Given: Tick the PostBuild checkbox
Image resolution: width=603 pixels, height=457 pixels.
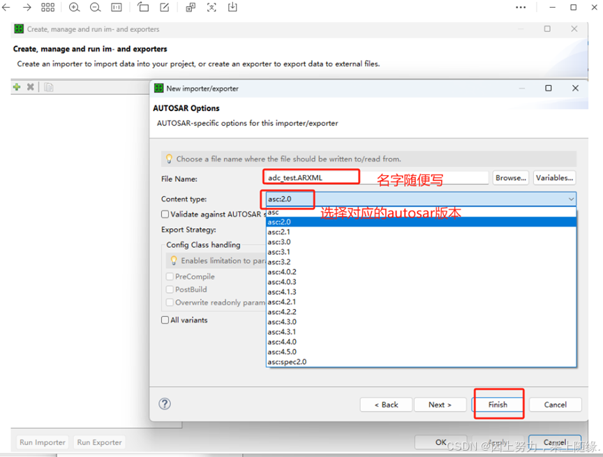Looking at the screenshot, I should [x=170, y=290].
